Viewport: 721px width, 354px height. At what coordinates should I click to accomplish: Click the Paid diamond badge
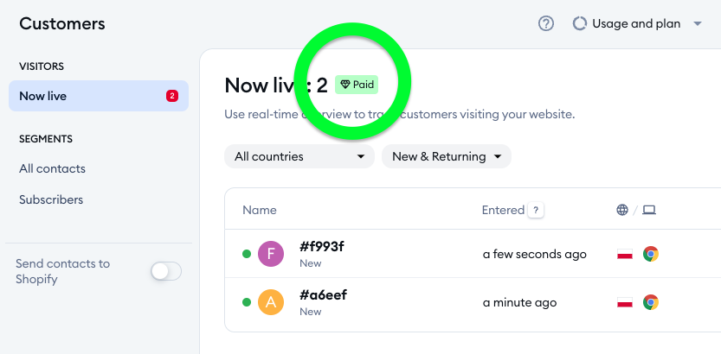click(357, 85)
